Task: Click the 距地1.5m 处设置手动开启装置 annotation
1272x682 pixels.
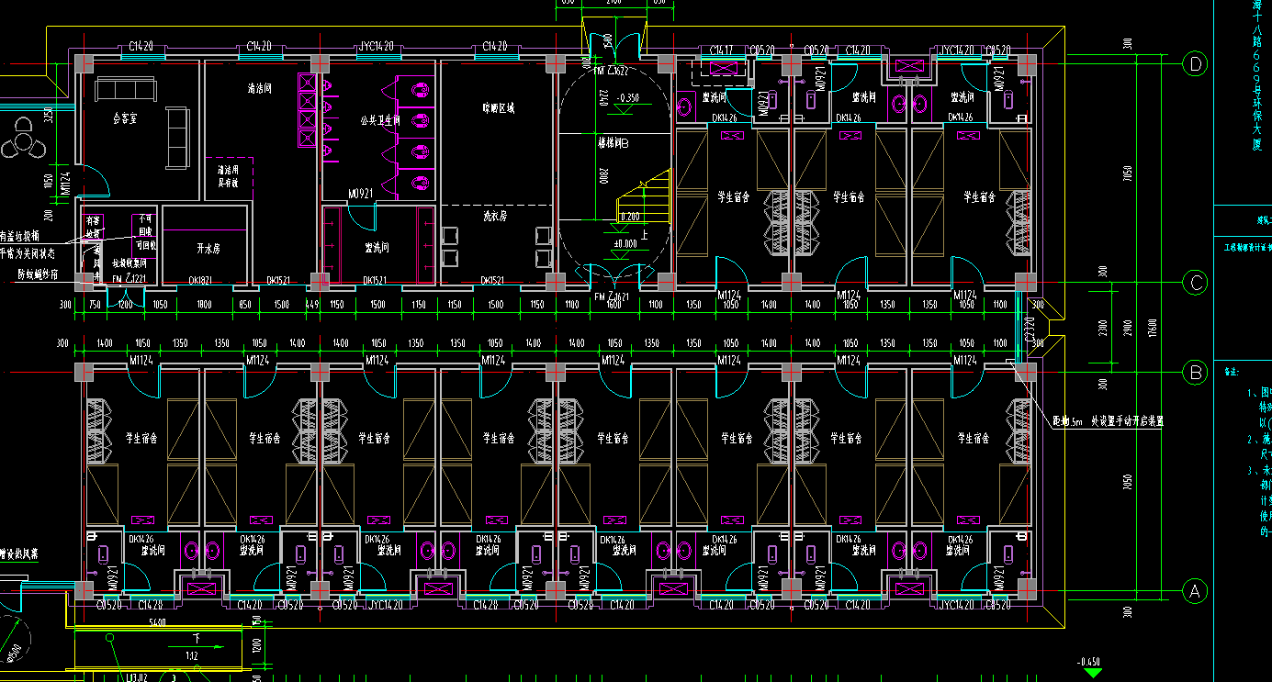Action: [x=1108, y=422]
